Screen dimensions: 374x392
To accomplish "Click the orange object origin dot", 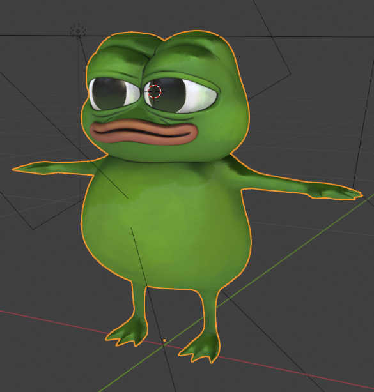I will tap(164, 340).
